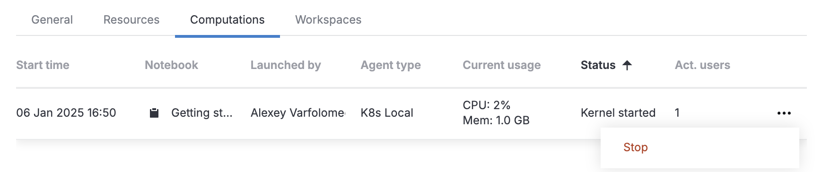Sort by Agent type column header
822x172 pixels.
tap(391, 65)
